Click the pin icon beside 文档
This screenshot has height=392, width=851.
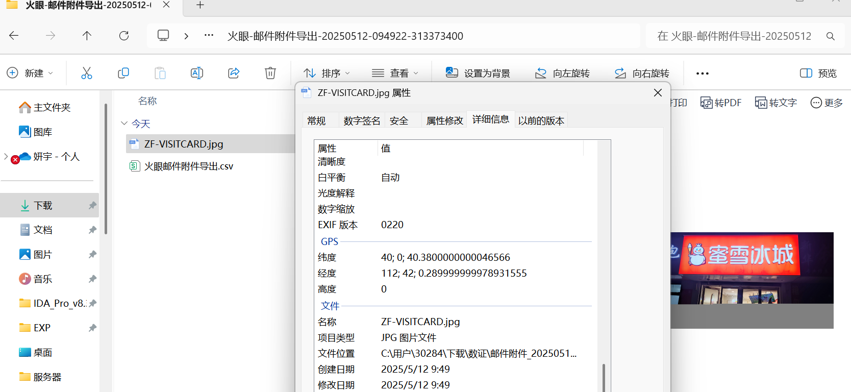coord(92,230)
